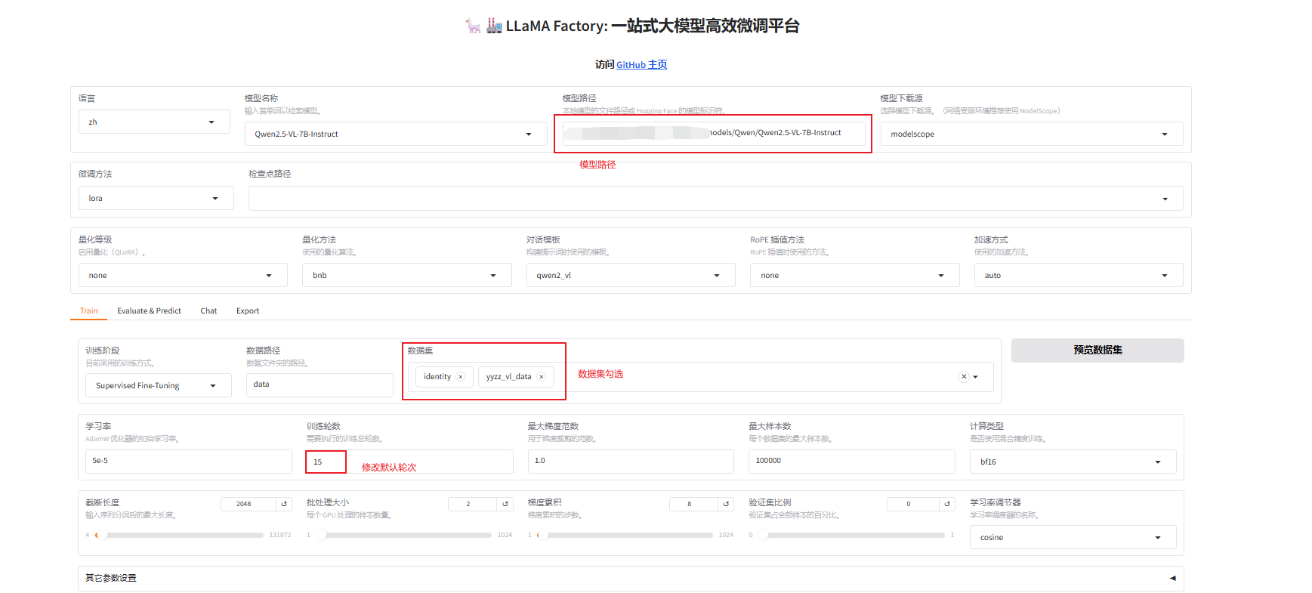This screenshot has width=1312, height=593.
Task: Clear all selected datasets with the X icon
Action: 964,377
